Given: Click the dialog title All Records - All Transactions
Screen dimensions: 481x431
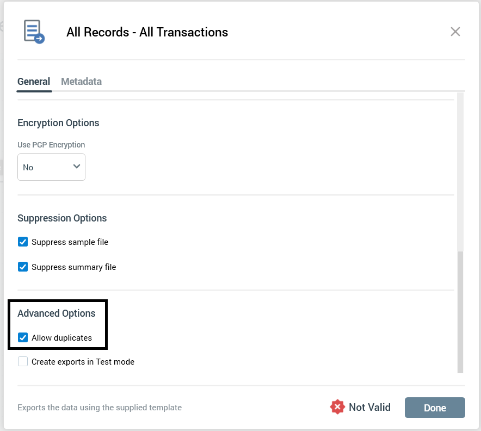Looking at the screenshot, I should 147,32.
